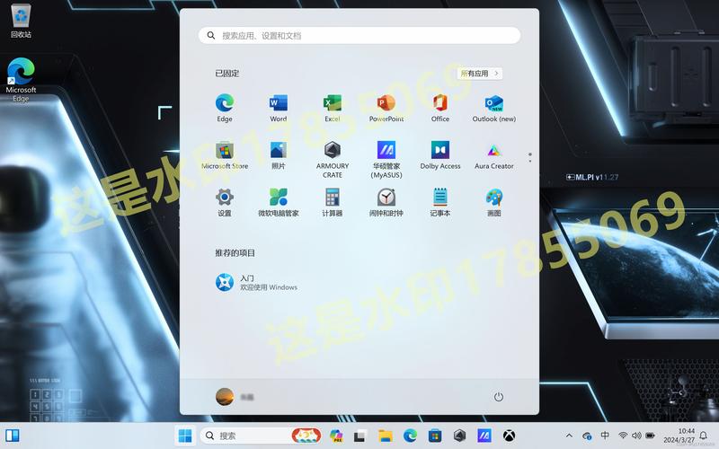Image resolution: width=719 pixels, height=449 pixels.
Task: Open File Explorer from the taskbar
Action: (x=386, y=436)
